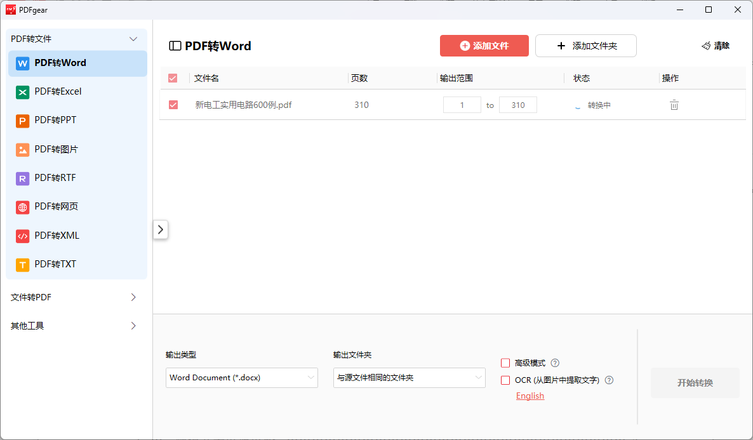Click the TXT icon beside PDF转TXT
This screenshot has width=753, height=440.
(23, 265)
